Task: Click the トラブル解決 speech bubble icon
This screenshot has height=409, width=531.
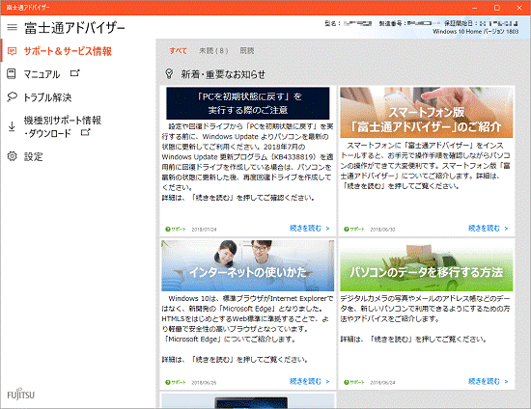Action: [12, 97]
